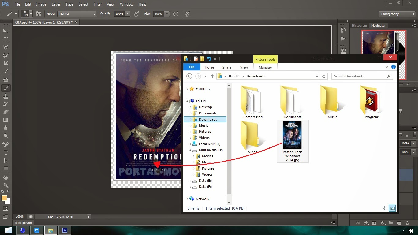
Task: Collapse the Multimedia (D:) tree in Explorer
Action: point(190,150)
